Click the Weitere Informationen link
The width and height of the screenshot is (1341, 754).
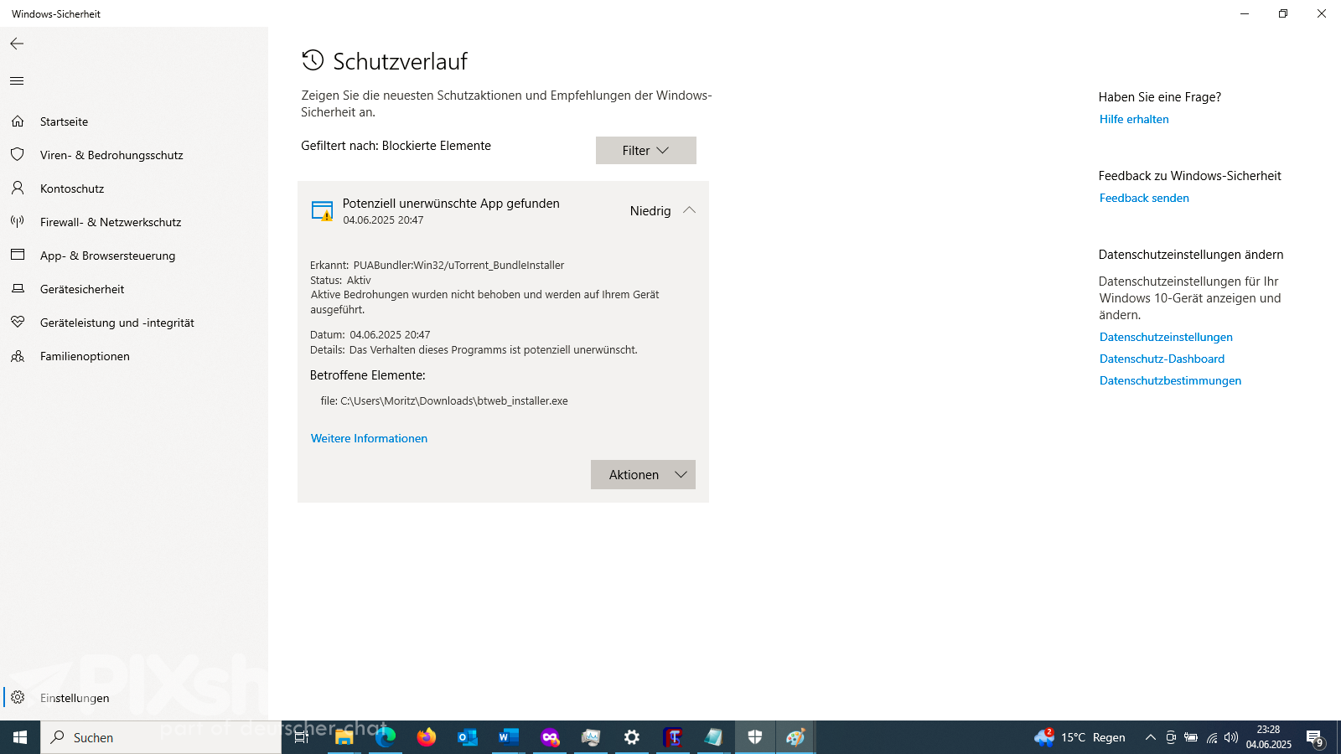click(x=369, y=438)
